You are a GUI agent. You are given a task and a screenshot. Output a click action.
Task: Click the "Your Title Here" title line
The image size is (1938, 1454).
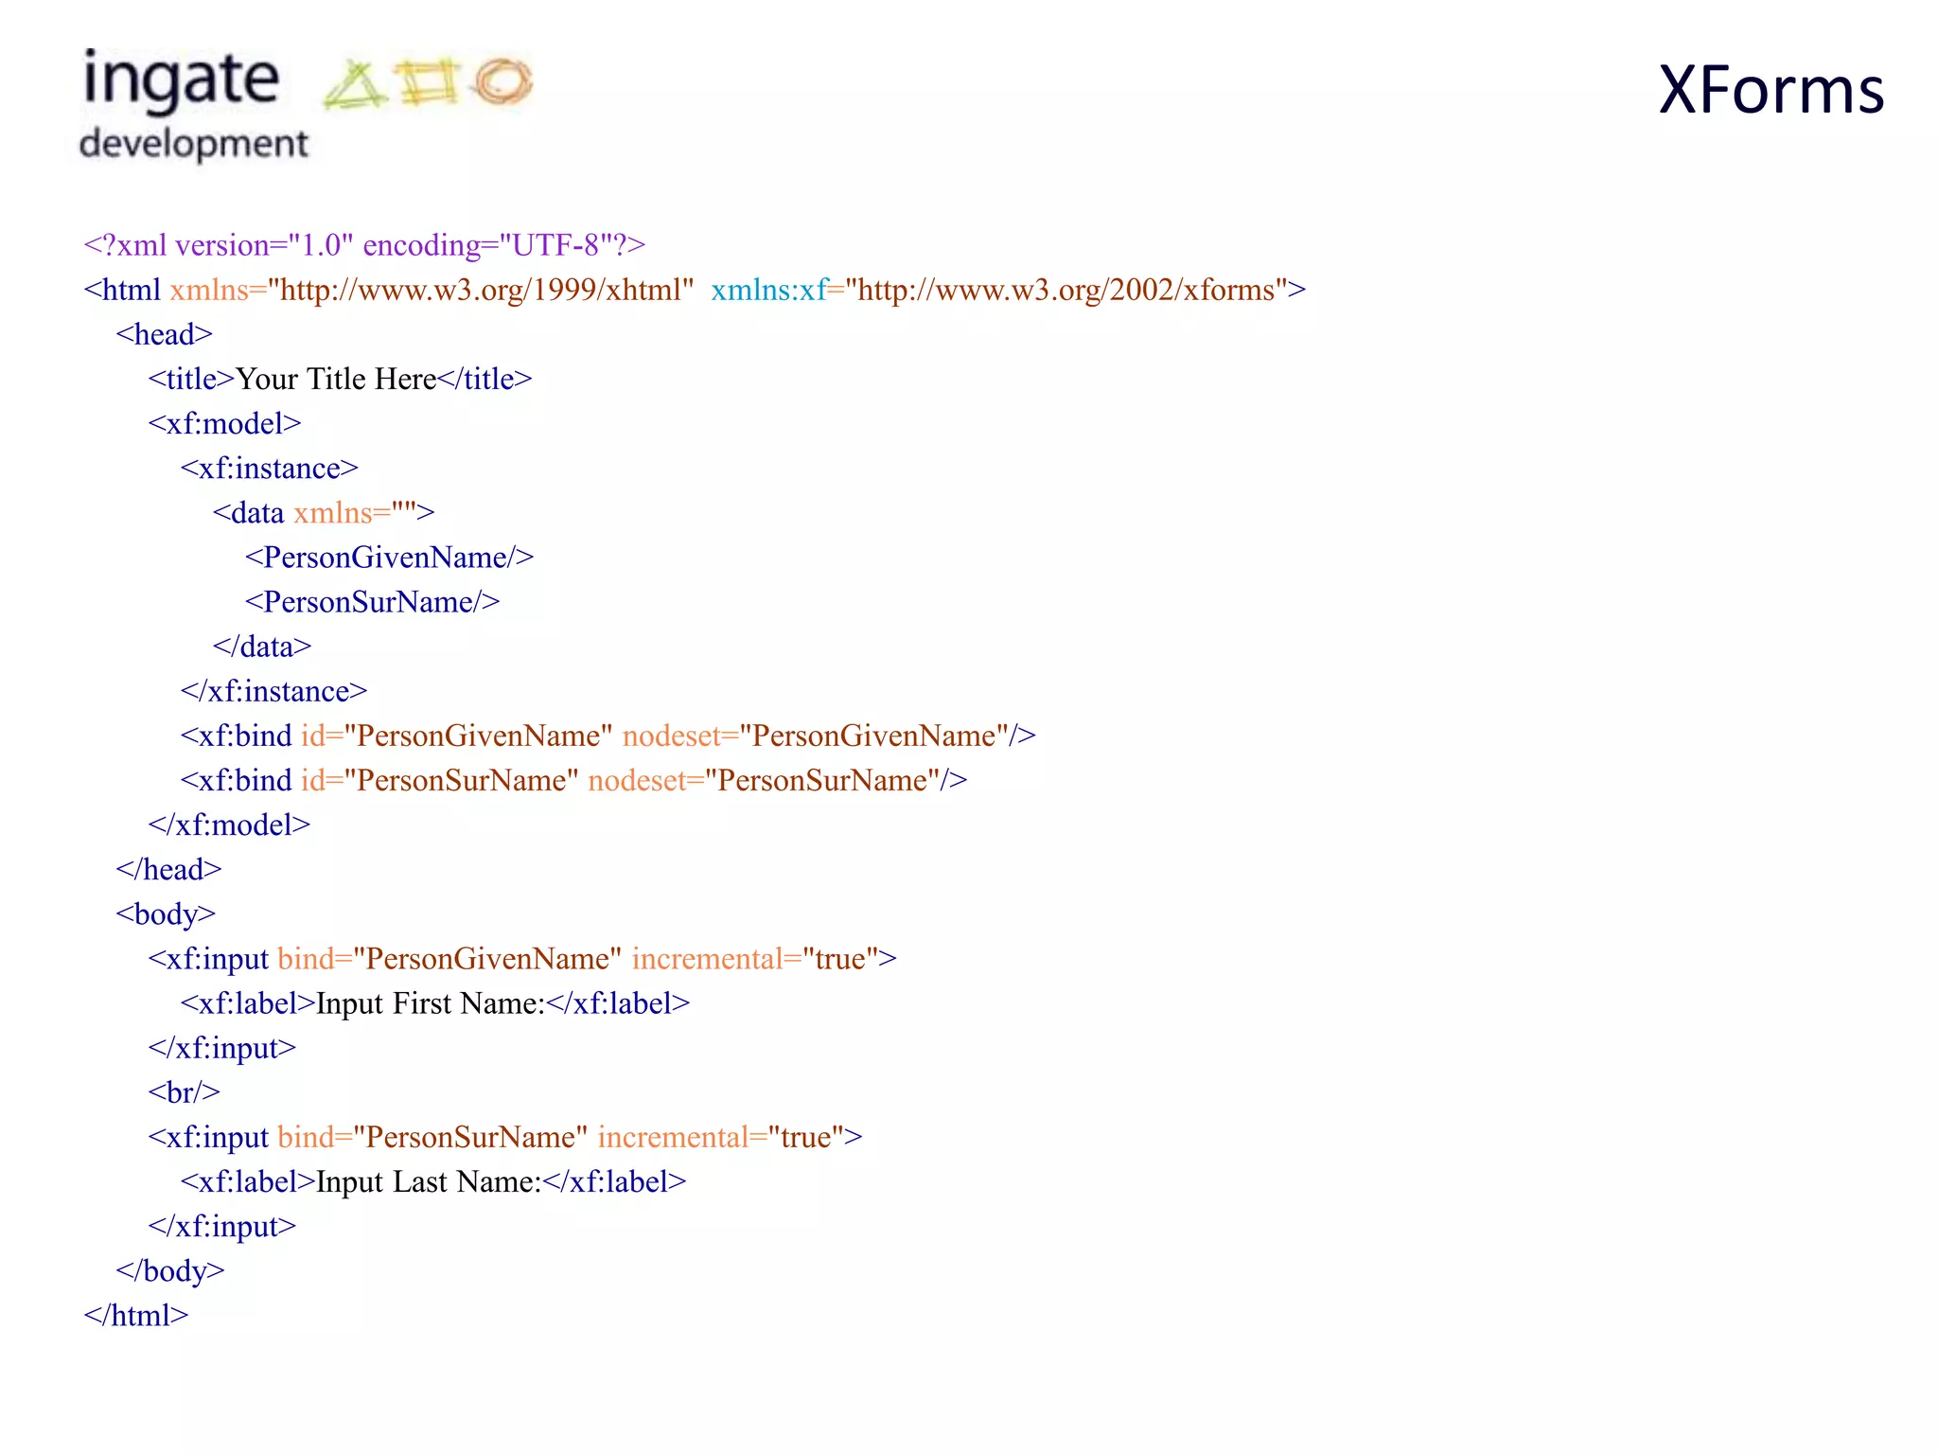point(340,379)
